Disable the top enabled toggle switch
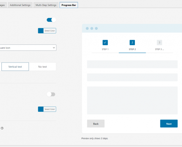This screenshot has height=147, width=182. pyautogui.click(x=51, y=20)
